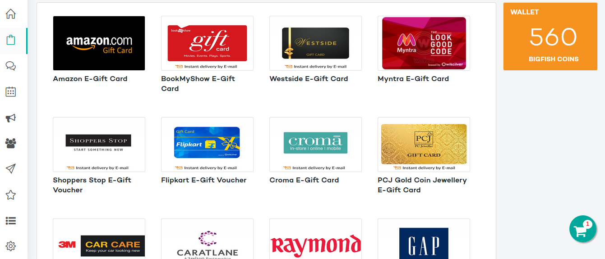Select the Amazon E-Gift Card image
Viewport: 605px width, 259px height.
[x=99, y=43]
